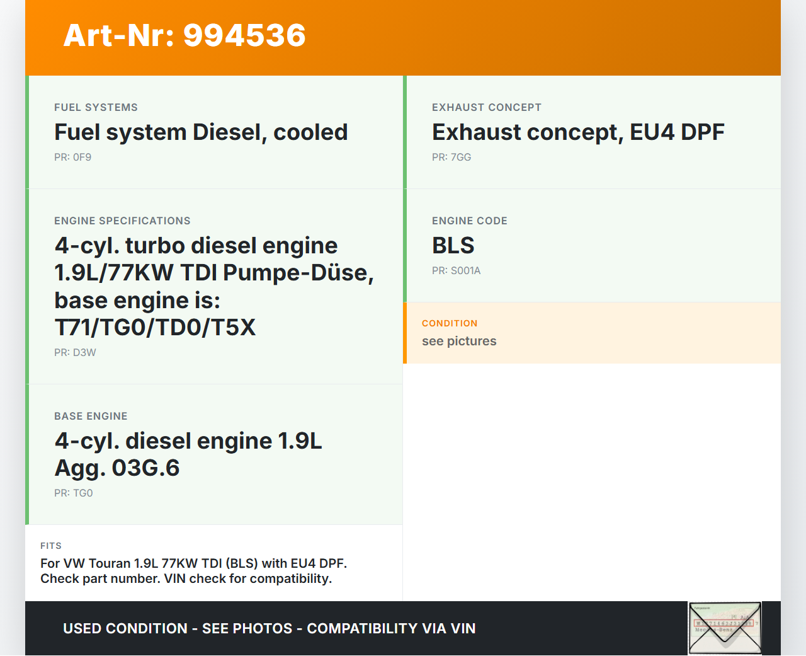Viewport: 806px width, 656px height.
Task: Click the PR: 7GG code
Action: (x=451, y=158)
